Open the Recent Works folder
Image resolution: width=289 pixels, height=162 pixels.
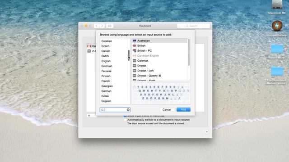tap(277, 49)
